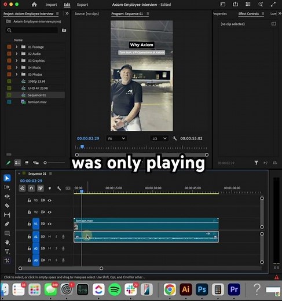This screenshot has height=301, width=282.
Task: Open Spotify in the dock
Action: pos(115,289)
